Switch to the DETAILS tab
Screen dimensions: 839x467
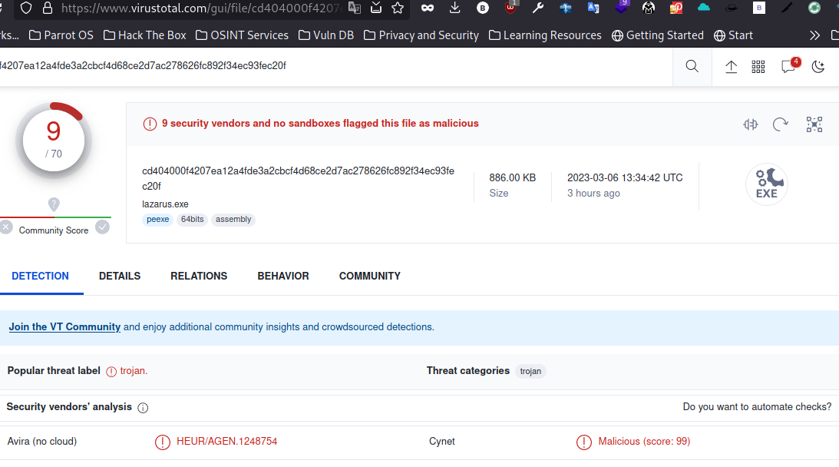pos(119,277)
